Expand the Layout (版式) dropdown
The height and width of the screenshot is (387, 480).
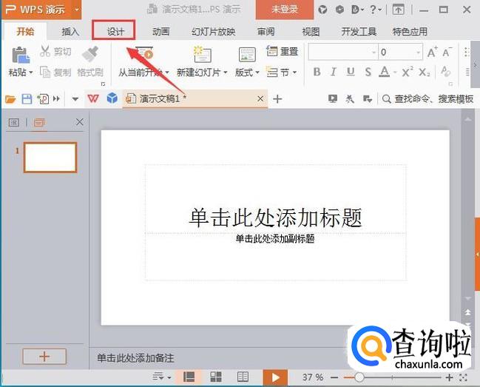coord(247,73)
